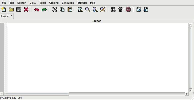The width and height of the screenshot is (194, 100).
Task: Open the Language menu
Action: (68, 3)
